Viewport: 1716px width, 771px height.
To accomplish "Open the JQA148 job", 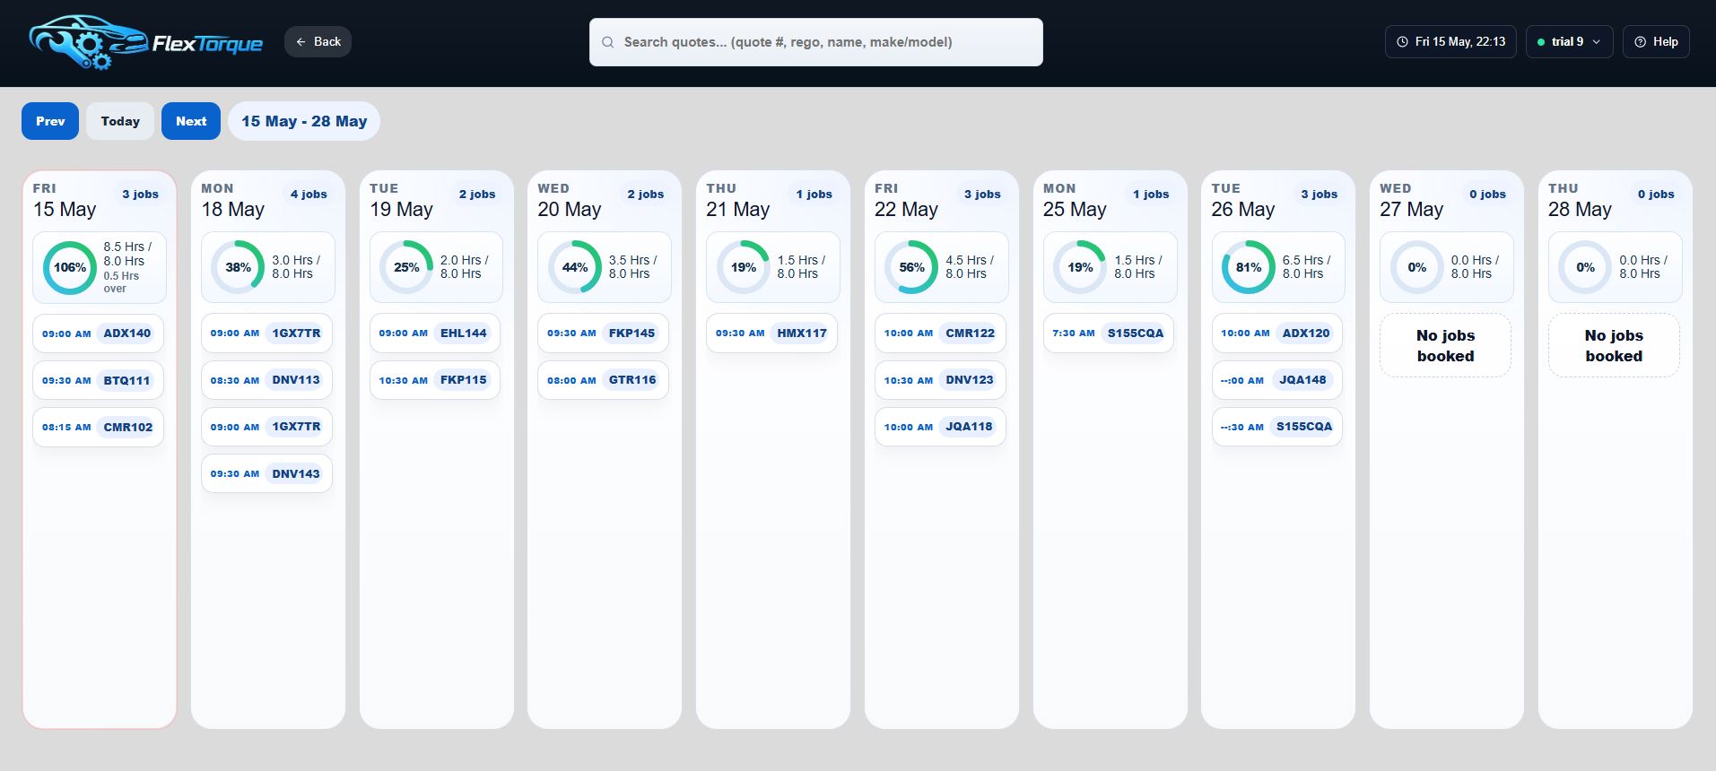I will (1276, 380).
